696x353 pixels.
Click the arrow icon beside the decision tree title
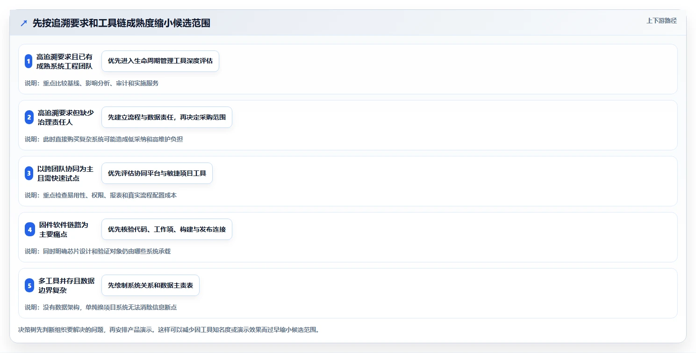(x=24, y=23)
